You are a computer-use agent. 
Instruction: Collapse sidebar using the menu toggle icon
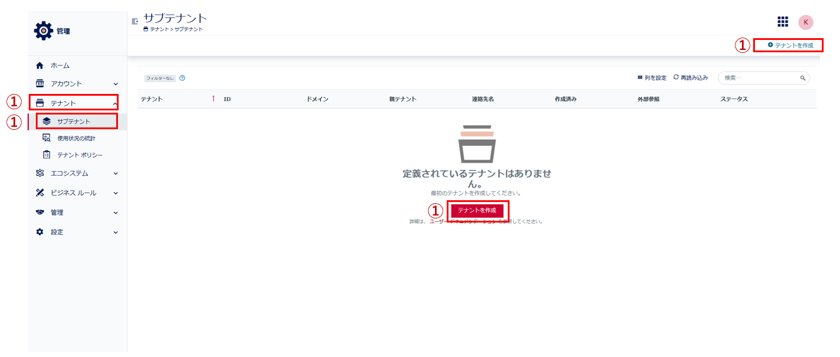pyautogui.click(x=135, y=21)
